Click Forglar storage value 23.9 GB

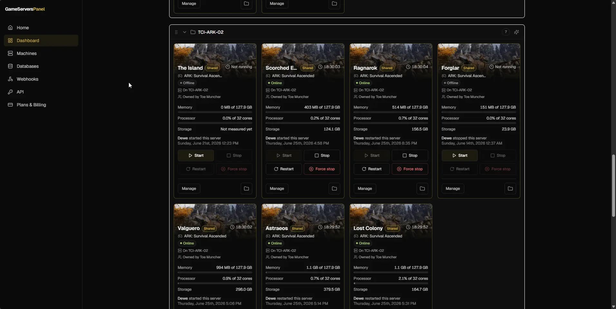pyautogui.click(x=509, y=129)
